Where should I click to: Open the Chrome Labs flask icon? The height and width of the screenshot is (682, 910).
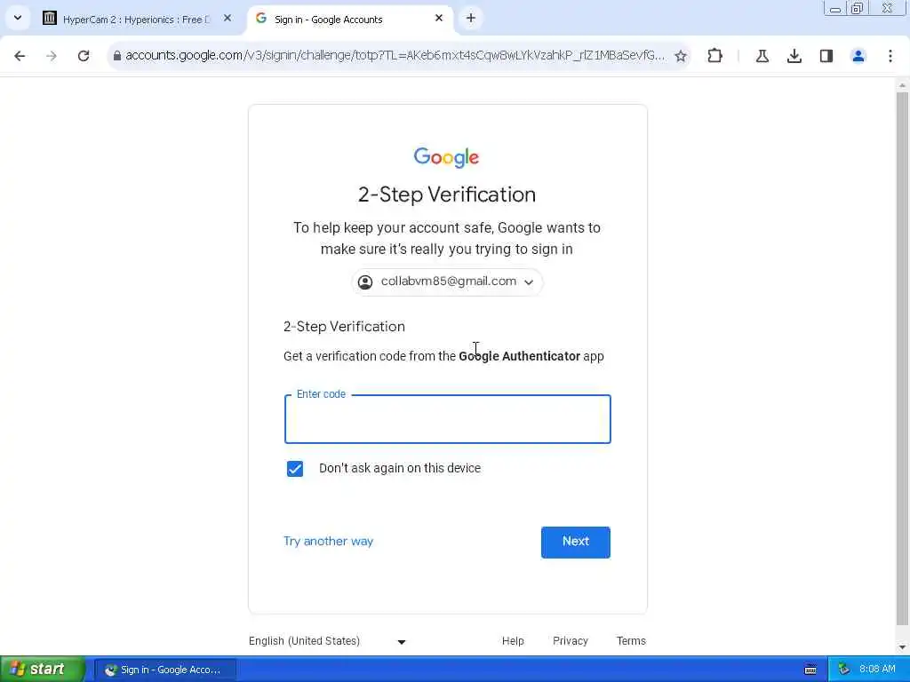tap(762, 56)
